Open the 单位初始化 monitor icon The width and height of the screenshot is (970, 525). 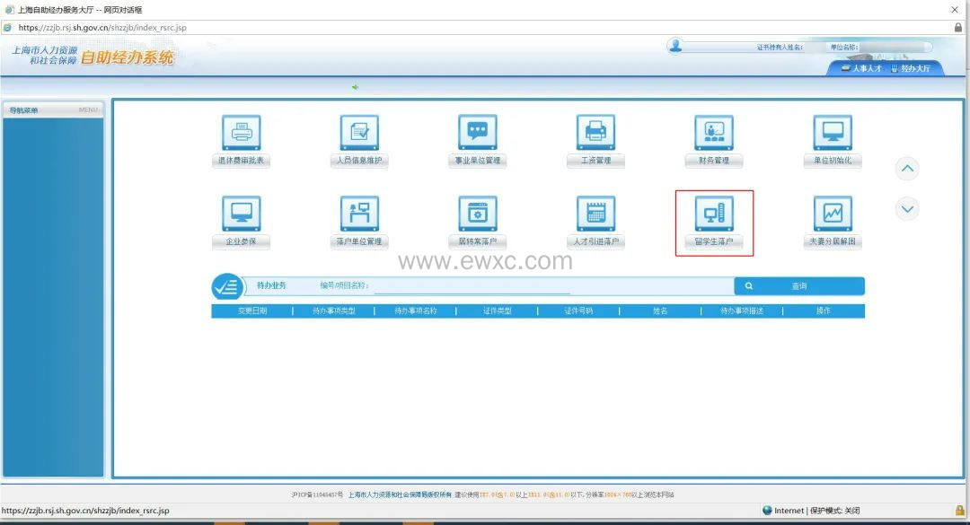point(832,133)
